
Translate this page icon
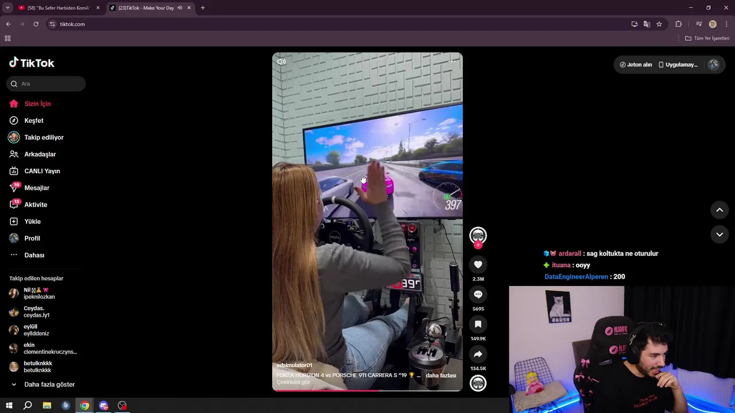647,24
